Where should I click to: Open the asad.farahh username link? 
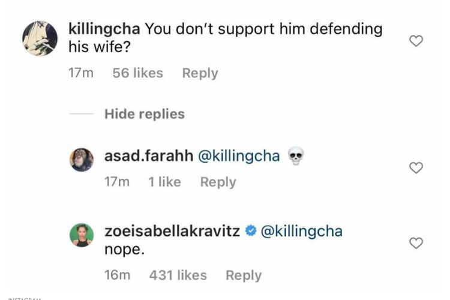coord(149,156)
